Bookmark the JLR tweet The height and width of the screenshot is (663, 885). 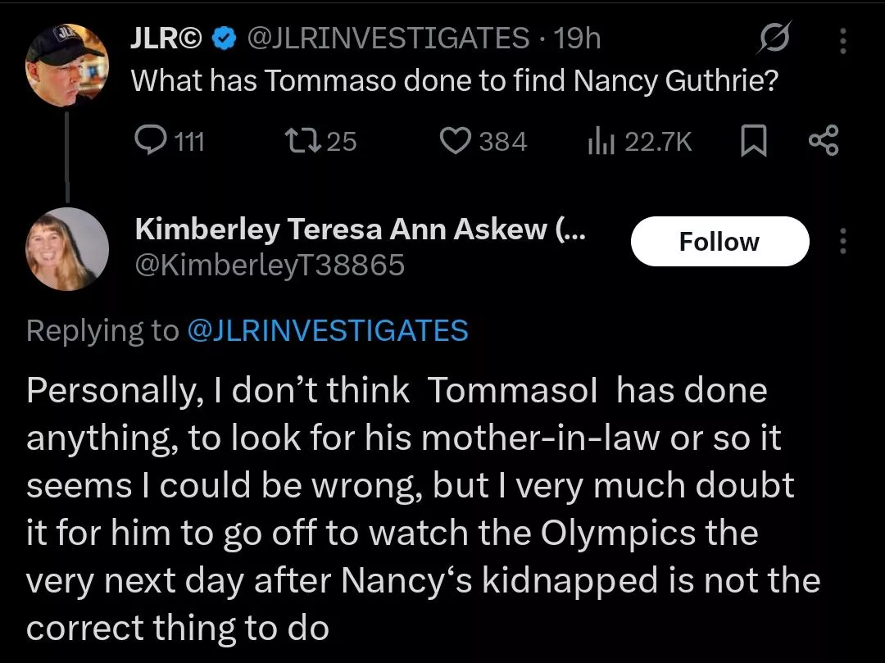(x=751, y=142)
